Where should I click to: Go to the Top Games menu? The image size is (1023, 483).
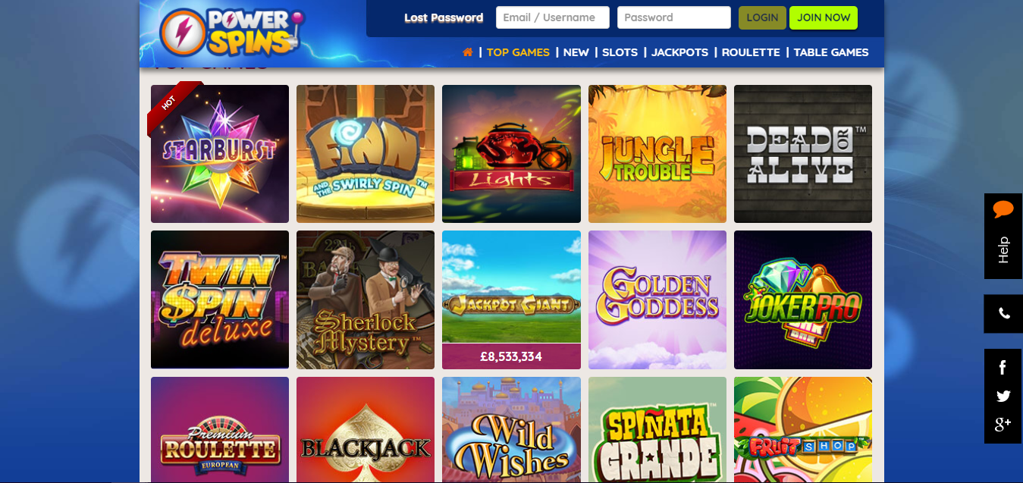[x=518, y=52]
